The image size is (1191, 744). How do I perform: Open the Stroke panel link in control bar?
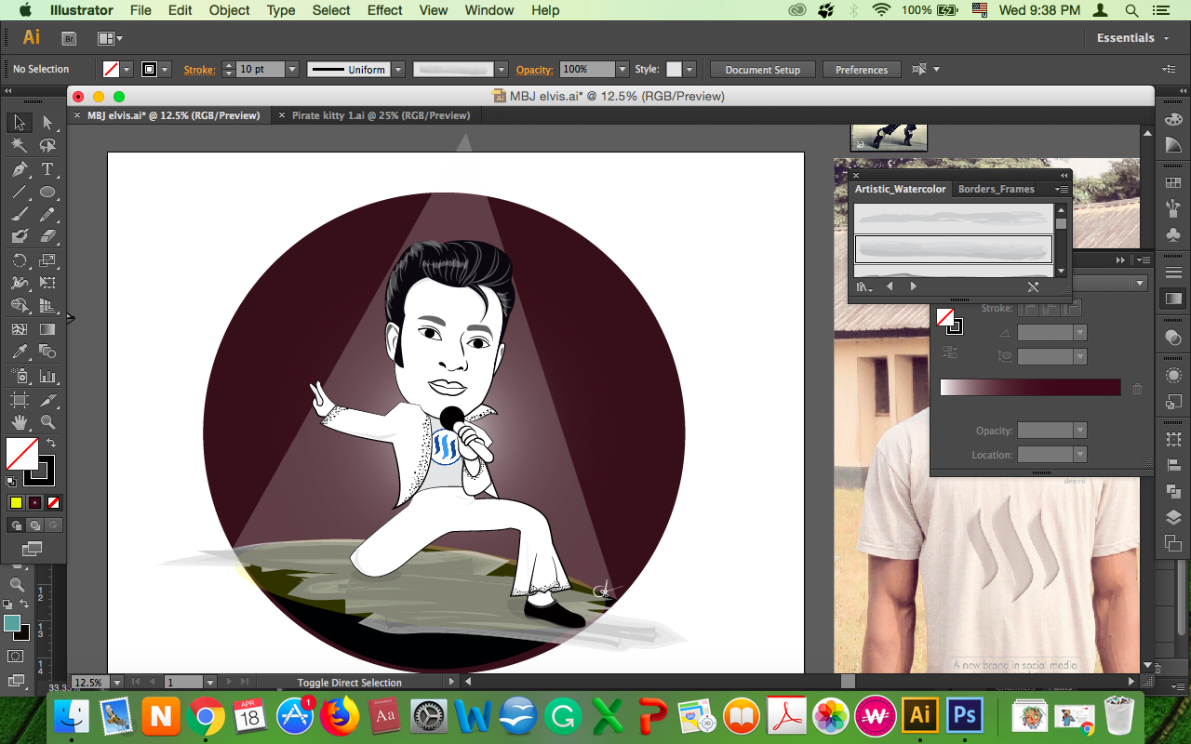click(x=199, y=70)
